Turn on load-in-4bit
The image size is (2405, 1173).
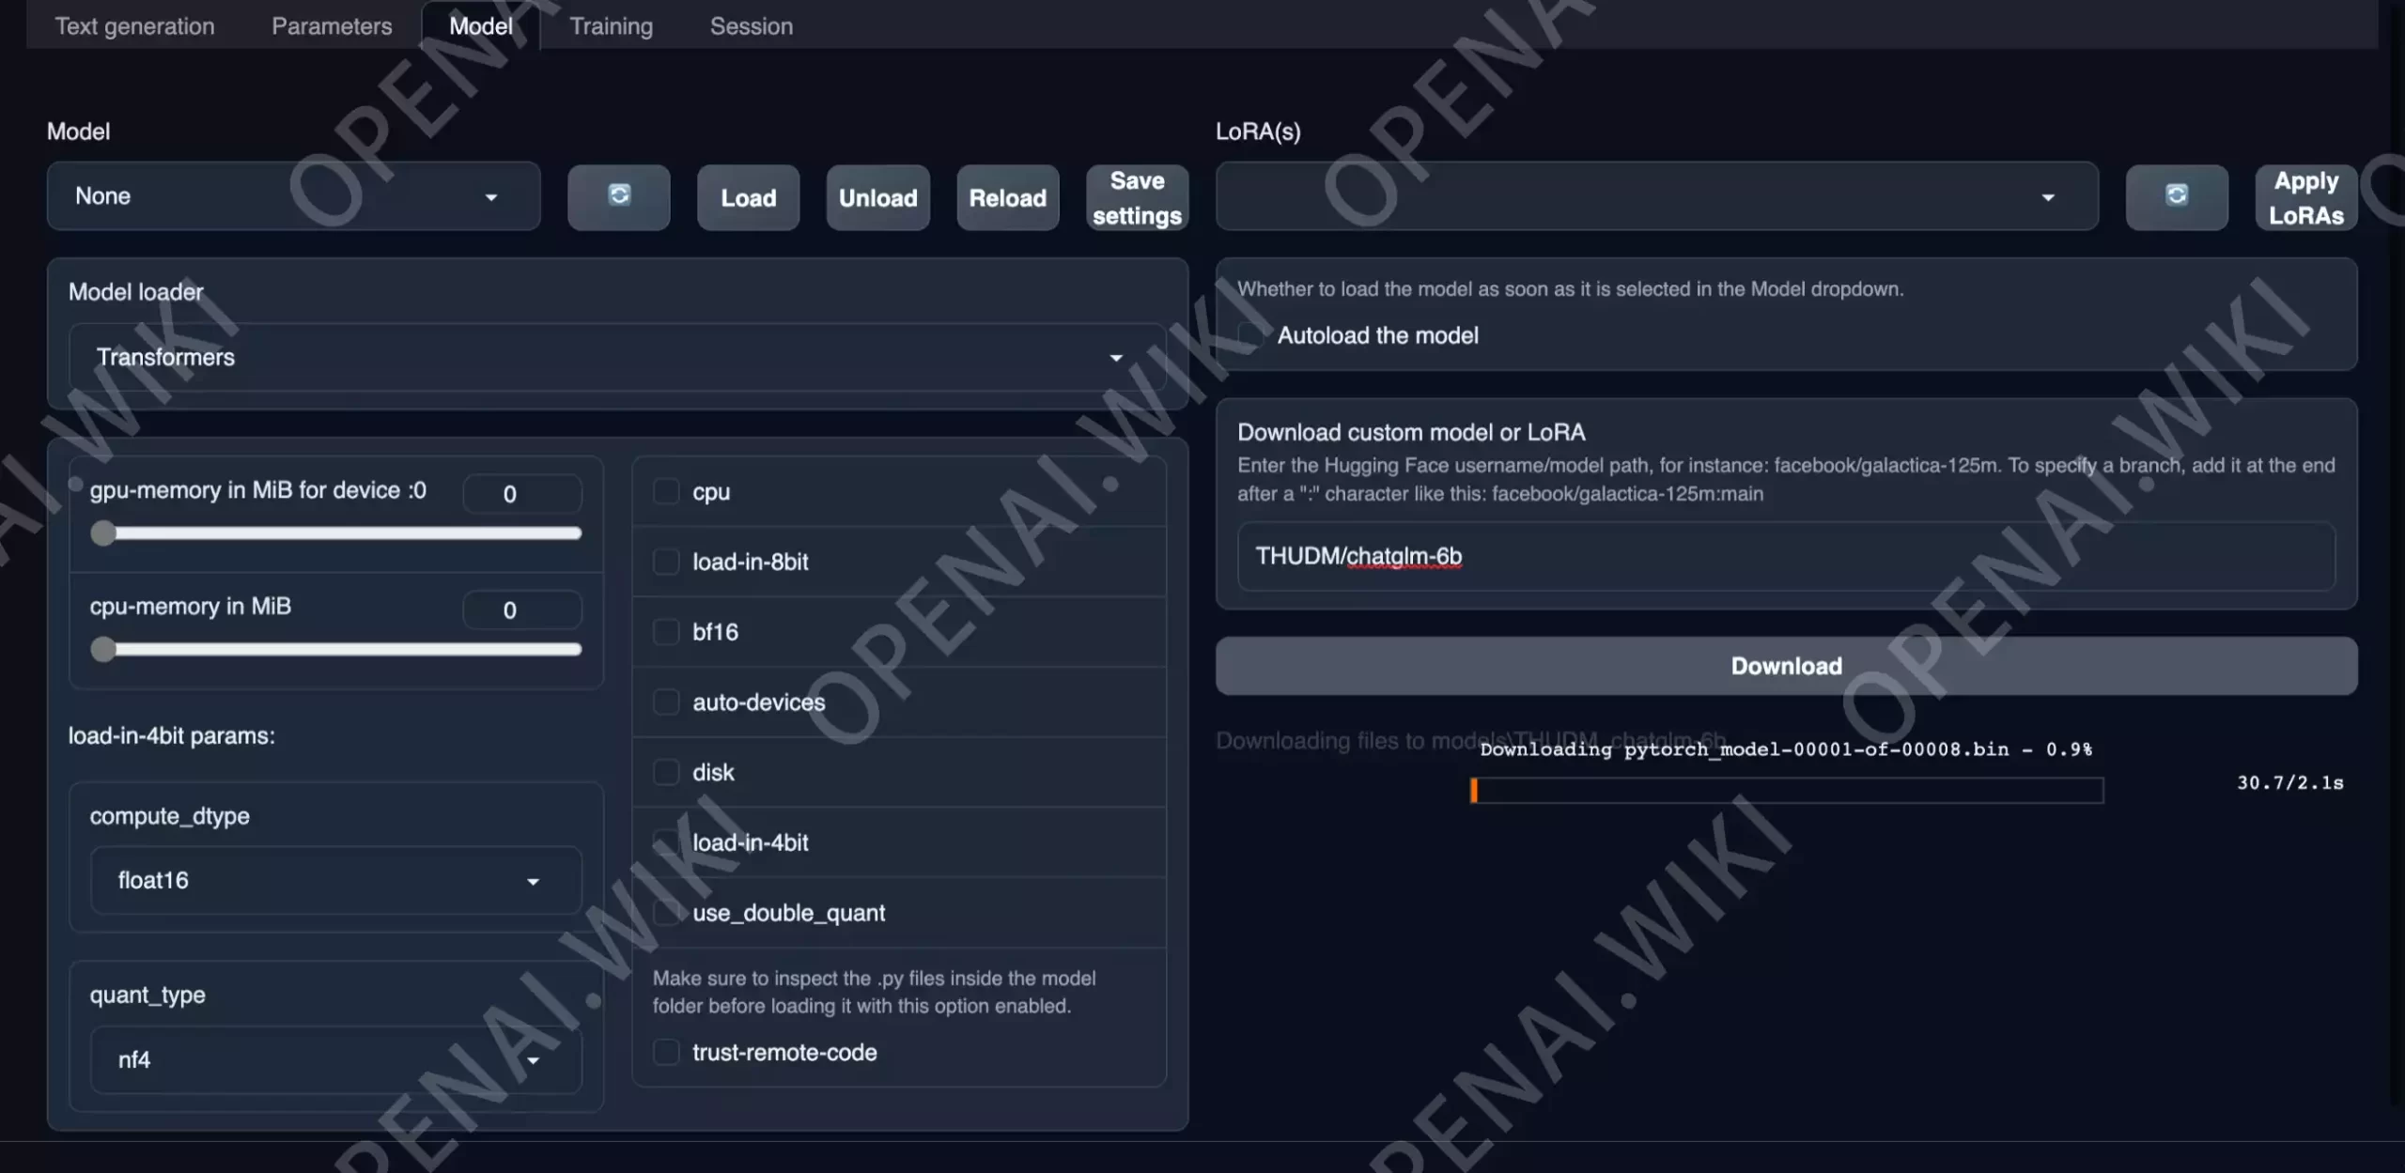point(666,842)
